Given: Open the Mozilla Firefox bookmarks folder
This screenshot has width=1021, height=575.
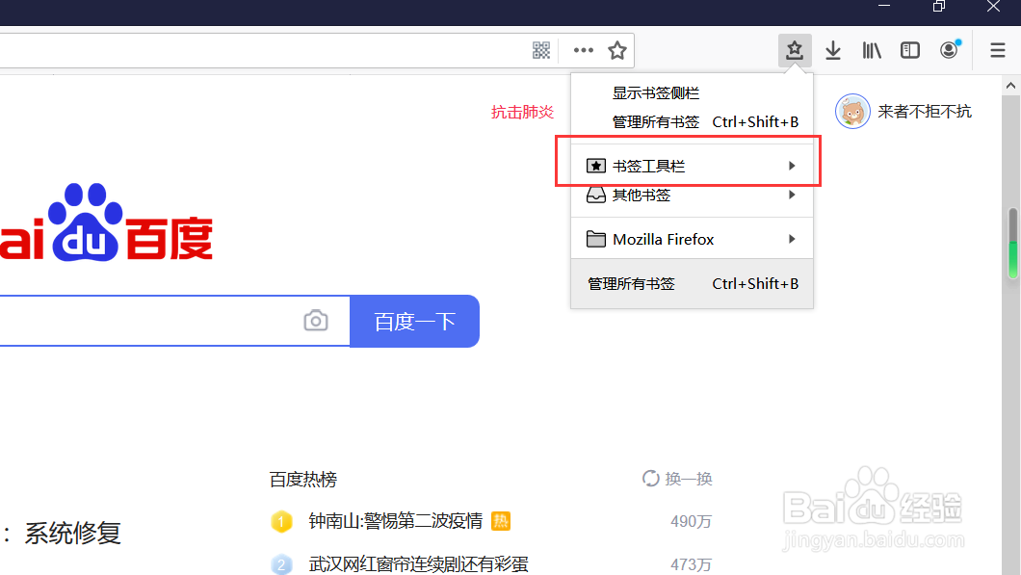Looking at the screenshot, I should (692, 239).
